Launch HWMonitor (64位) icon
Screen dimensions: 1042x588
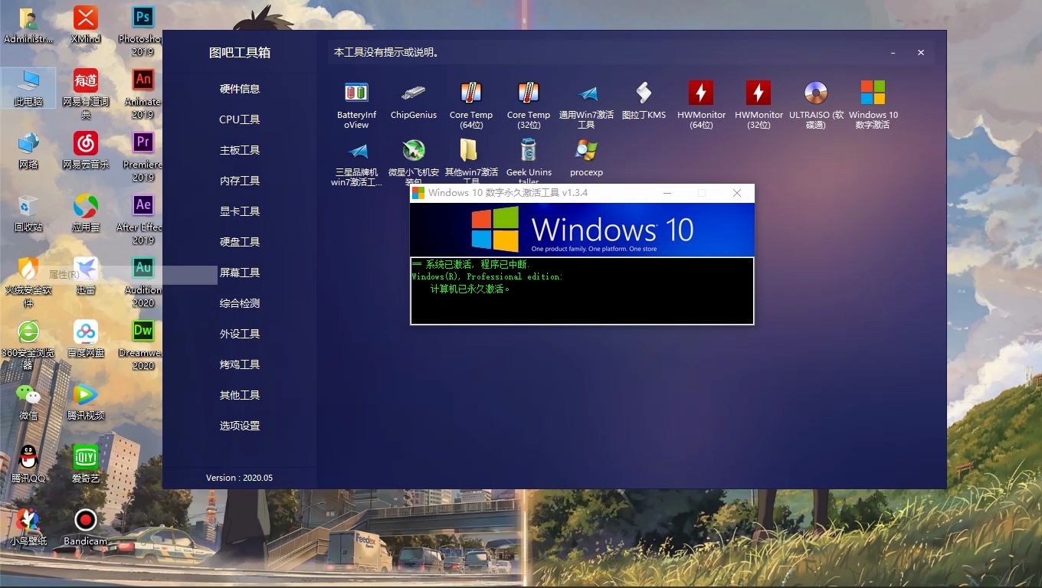701,93
